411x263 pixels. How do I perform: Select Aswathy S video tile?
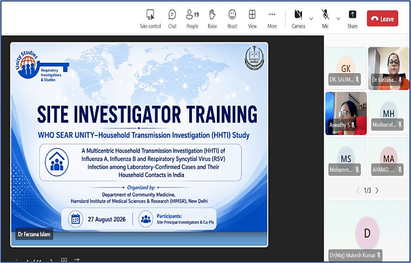pos(346,113)
